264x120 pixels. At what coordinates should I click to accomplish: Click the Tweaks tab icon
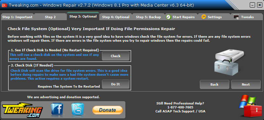236,17
